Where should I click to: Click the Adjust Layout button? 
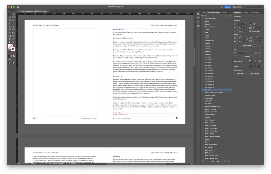[247, 46]
